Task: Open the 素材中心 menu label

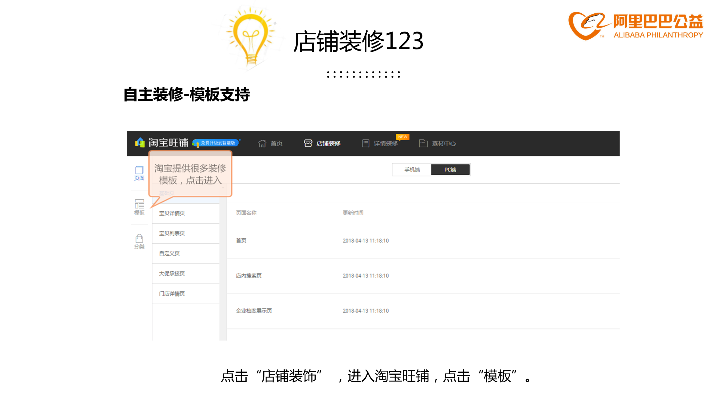Action: coord(444,143)
